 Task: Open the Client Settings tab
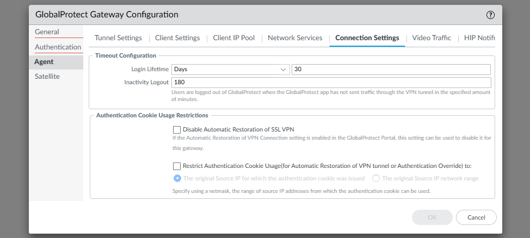(177, 38)
